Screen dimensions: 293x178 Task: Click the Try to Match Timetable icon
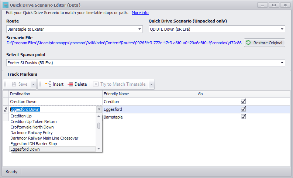[x=96, y=84]
